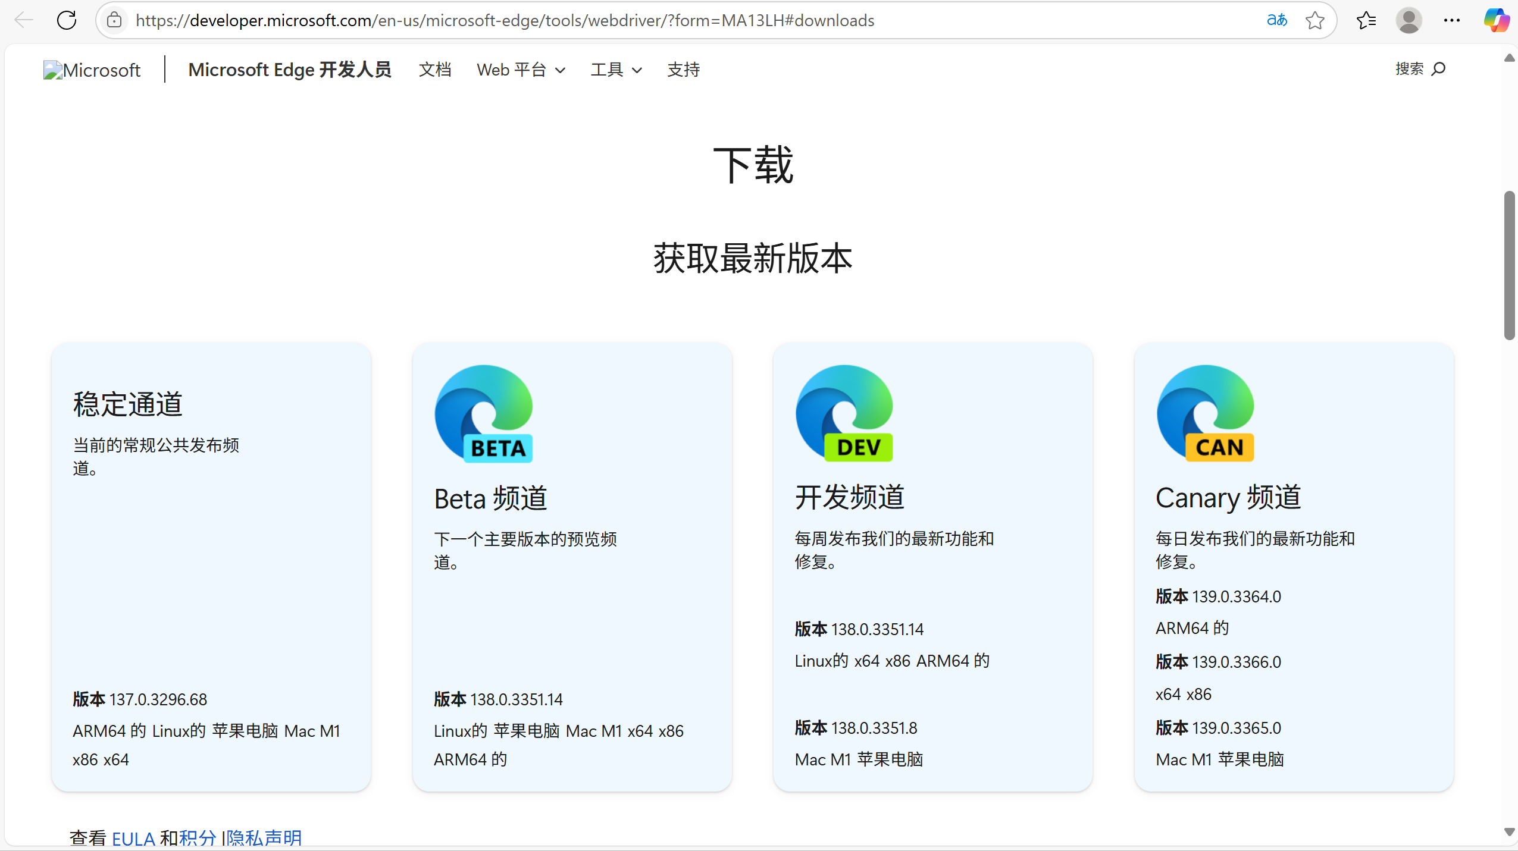The image size is (1518, 851).
Task: Click the translate page icon in address bar
Action: 1276,20
